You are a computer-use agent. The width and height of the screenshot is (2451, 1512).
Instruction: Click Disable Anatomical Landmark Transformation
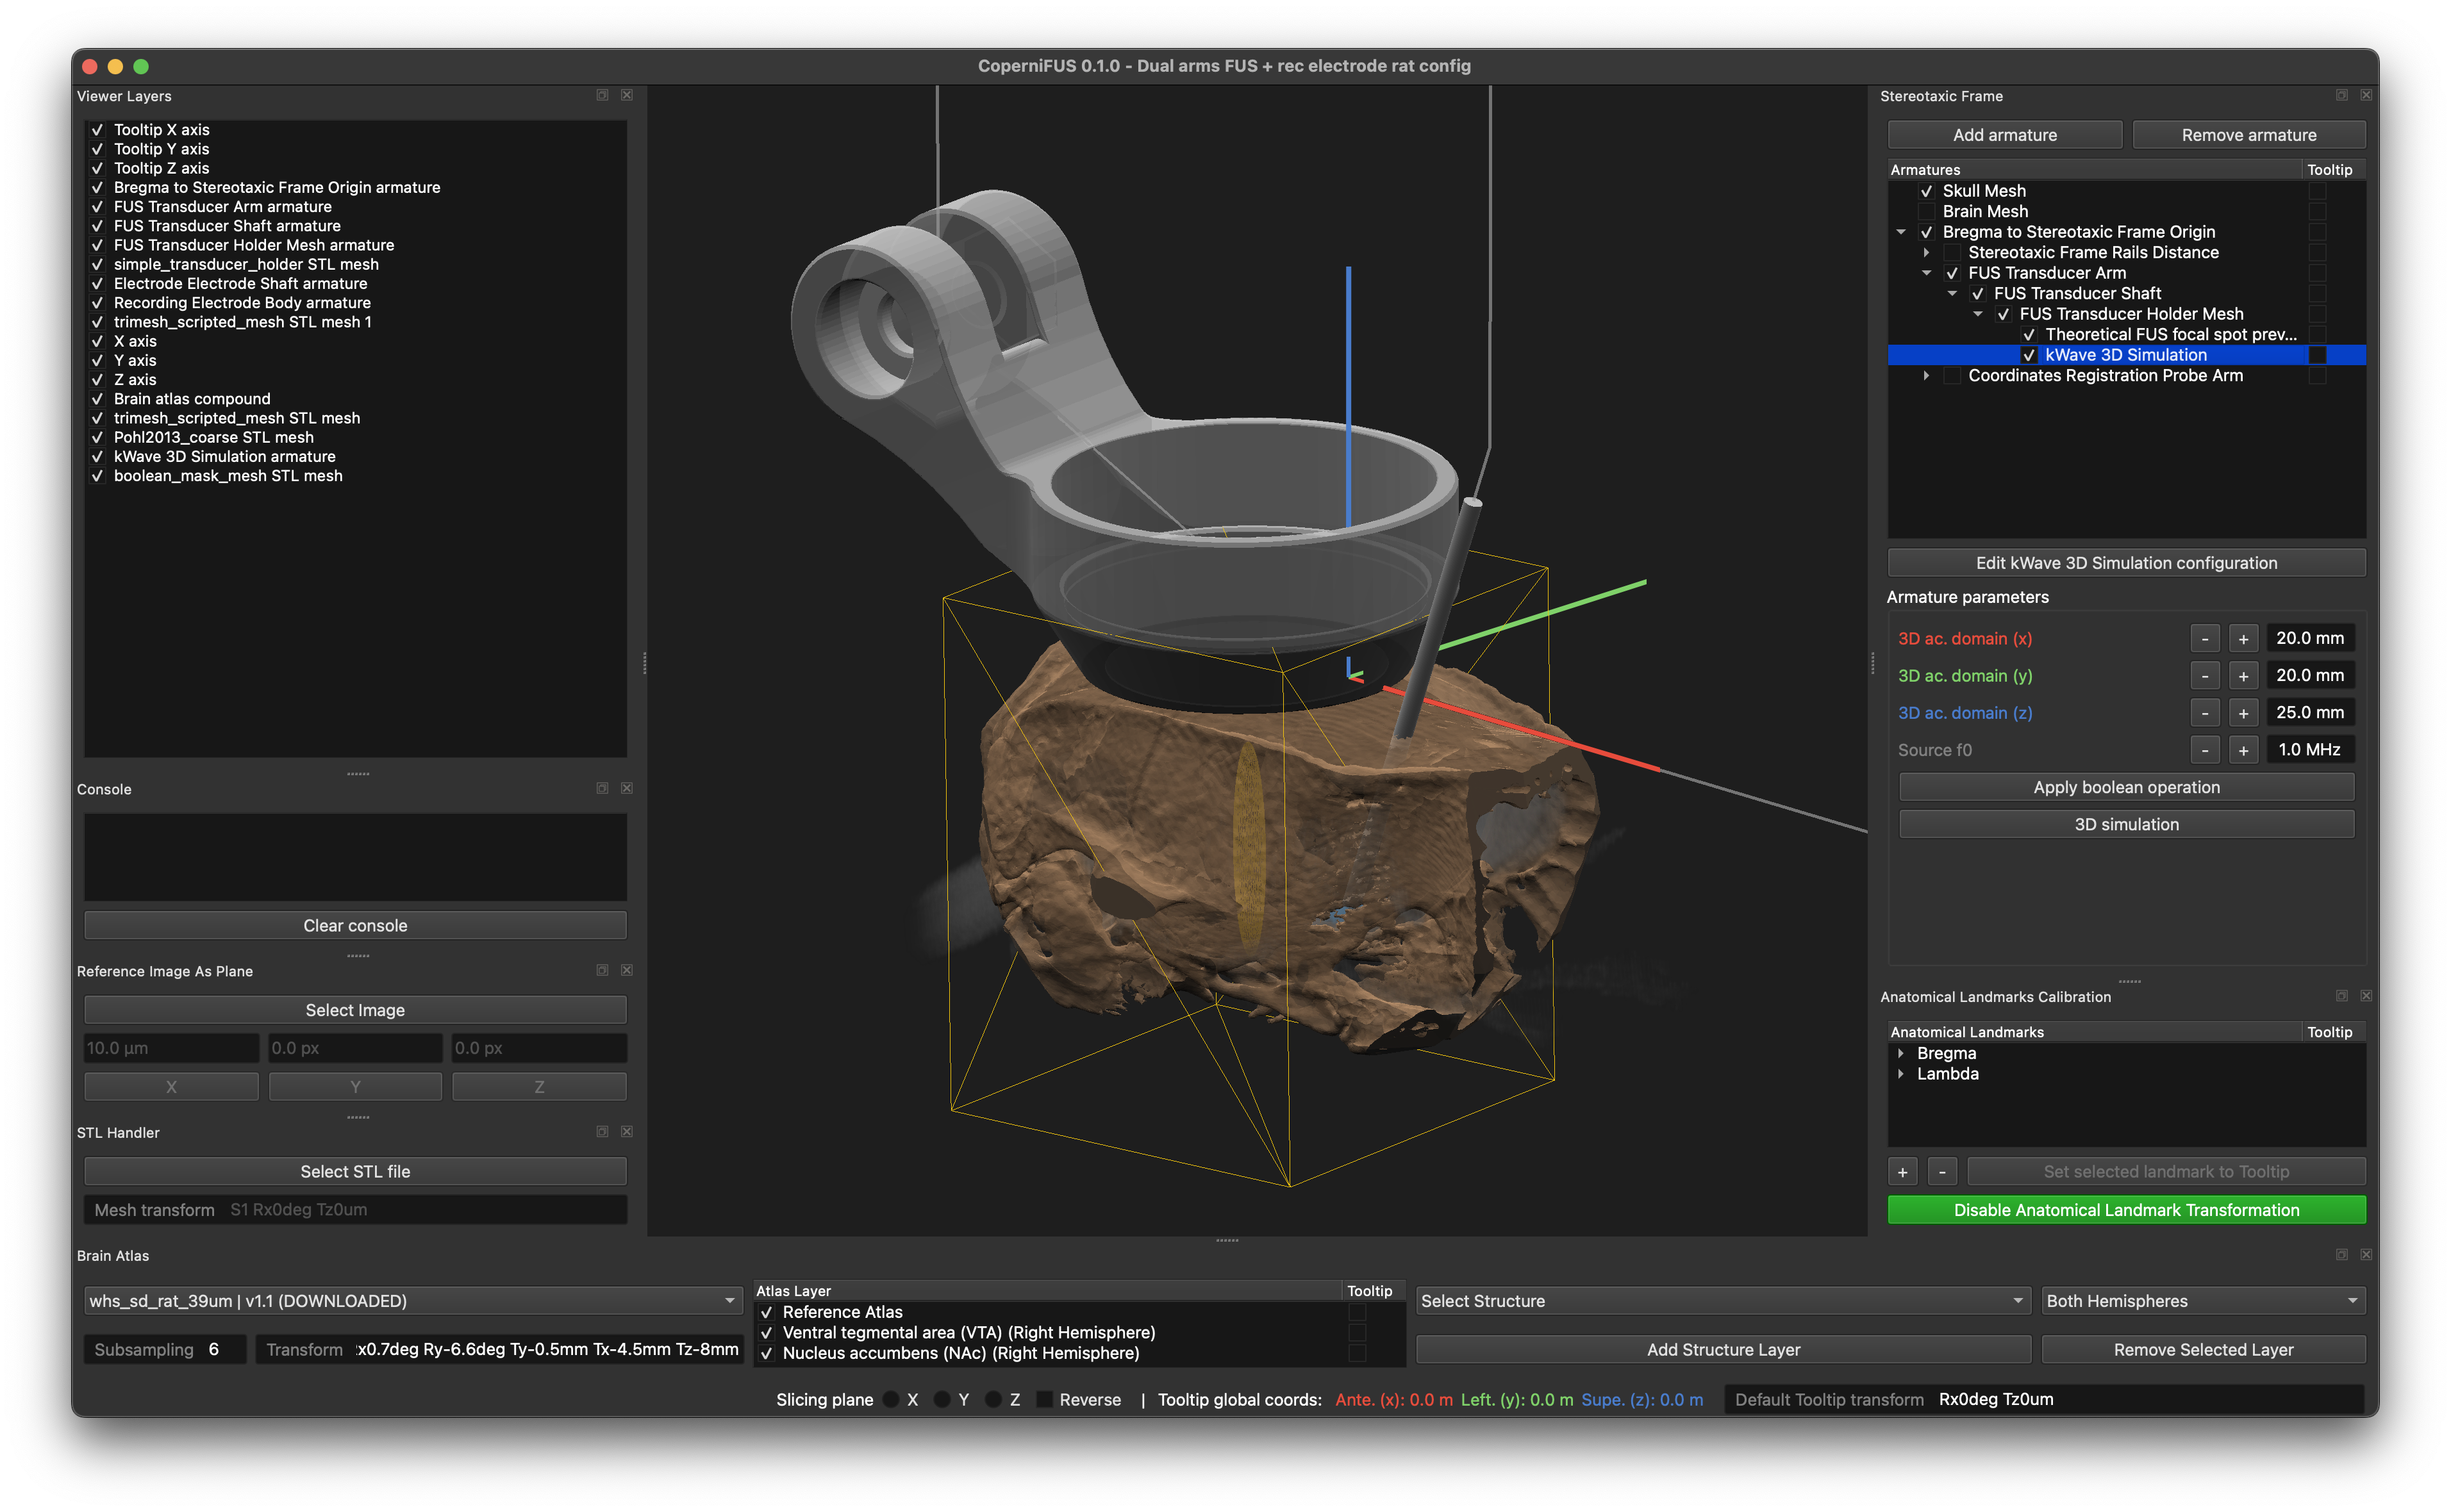2126,1210
